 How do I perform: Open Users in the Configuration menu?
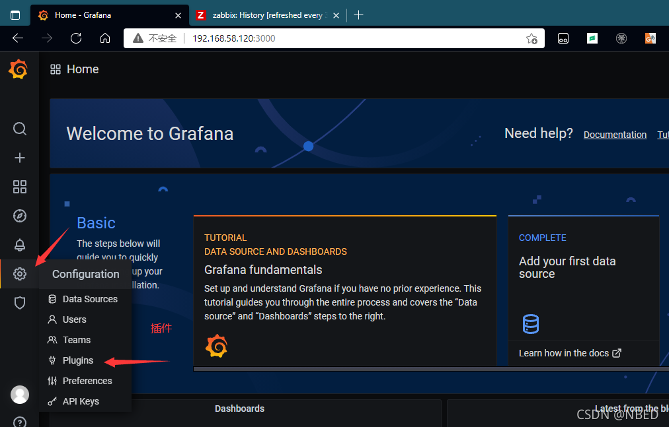(85, 319)
